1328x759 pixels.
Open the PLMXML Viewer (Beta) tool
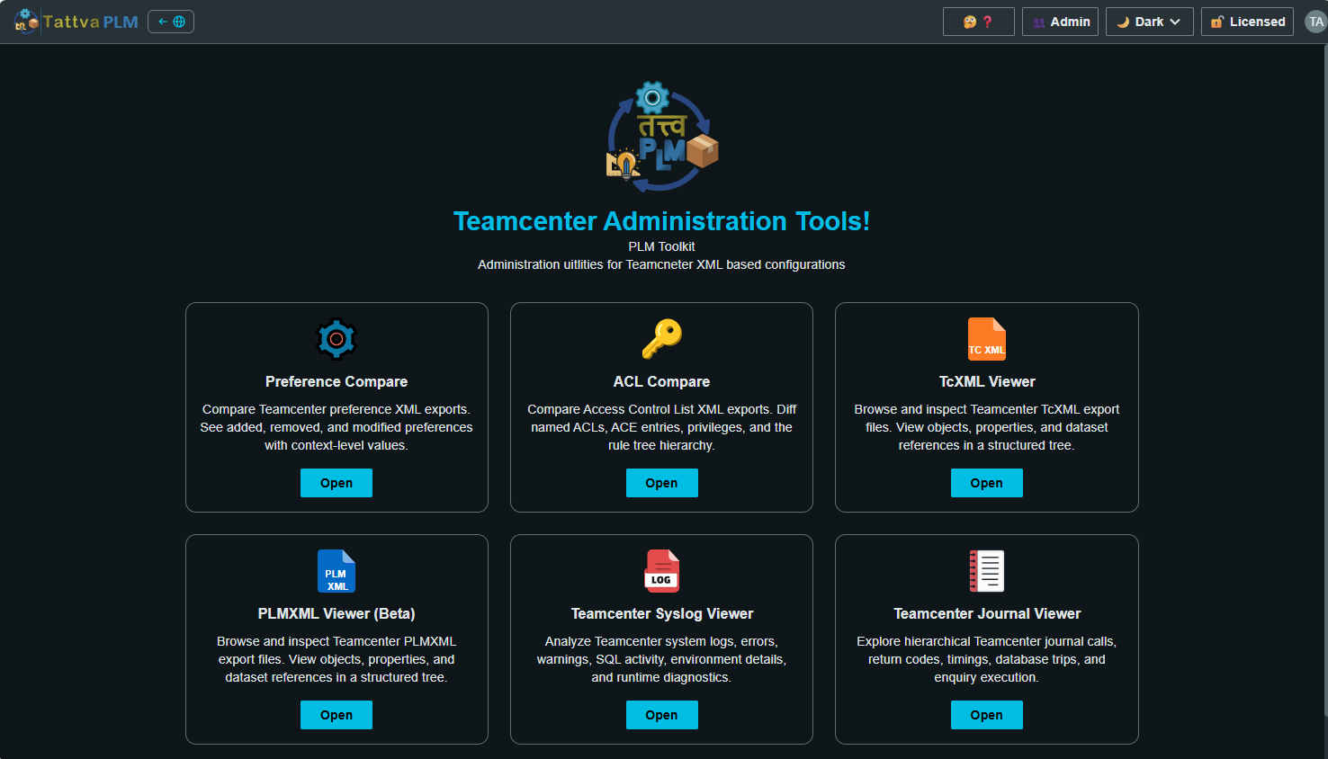[336, 715]
